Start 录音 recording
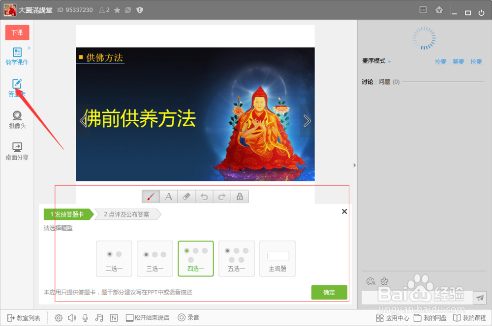492x326 pixels. pyautogui.click(x=188, y=318)
